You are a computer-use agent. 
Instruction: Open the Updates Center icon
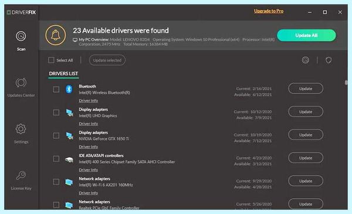pos(21,83)
